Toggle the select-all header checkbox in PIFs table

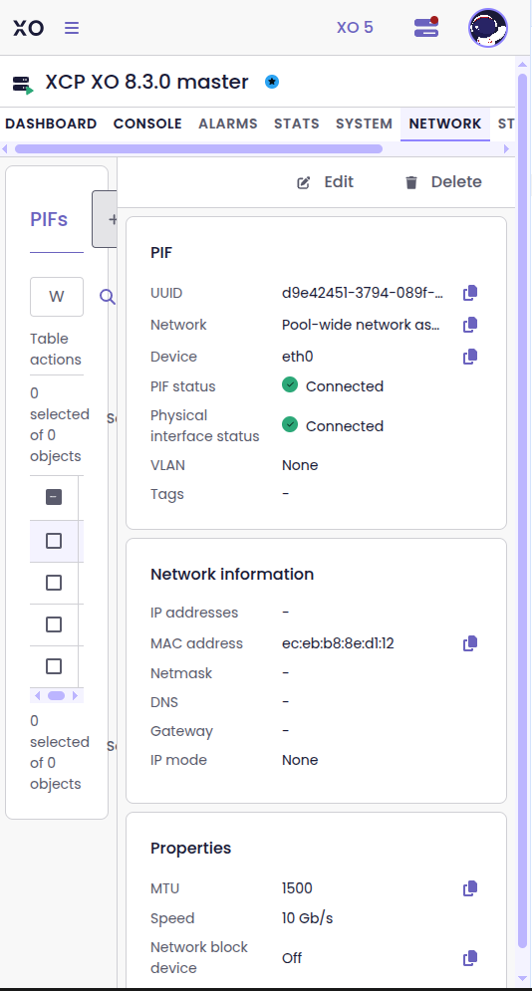54,497
